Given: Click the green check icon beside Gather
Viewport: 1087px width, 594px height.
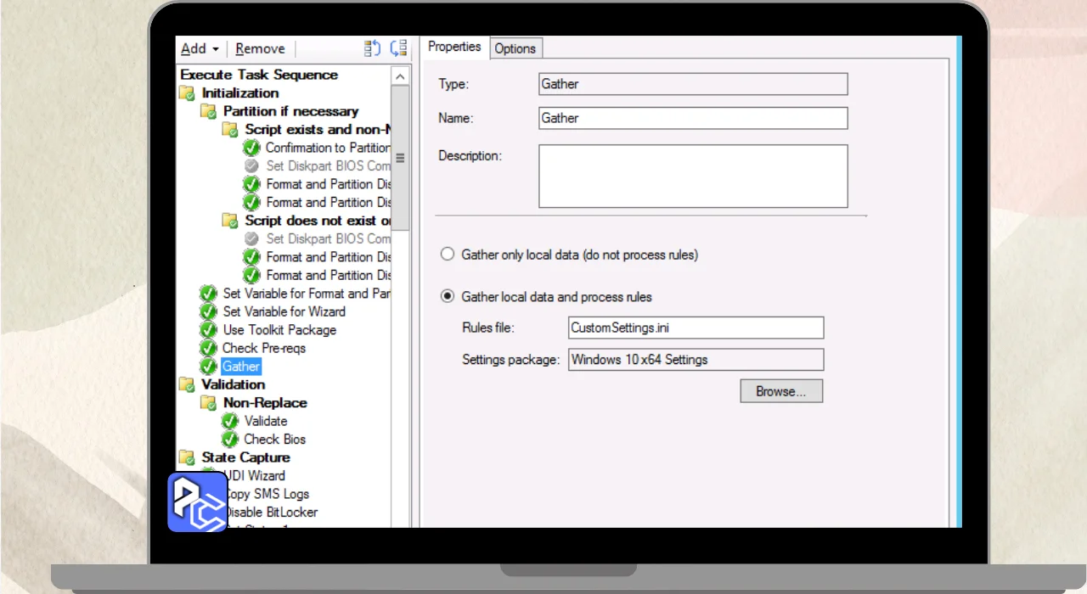Looking at the screenshot, I should (208, 366).
